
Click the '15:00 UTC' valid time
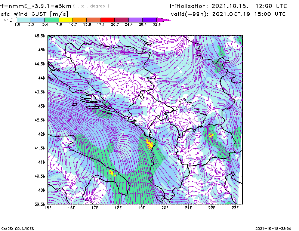270,14
